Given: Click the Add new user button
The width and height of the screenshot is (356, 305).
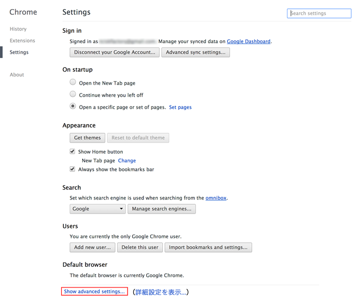Looking at the screenshot, I should pos(93,248).
